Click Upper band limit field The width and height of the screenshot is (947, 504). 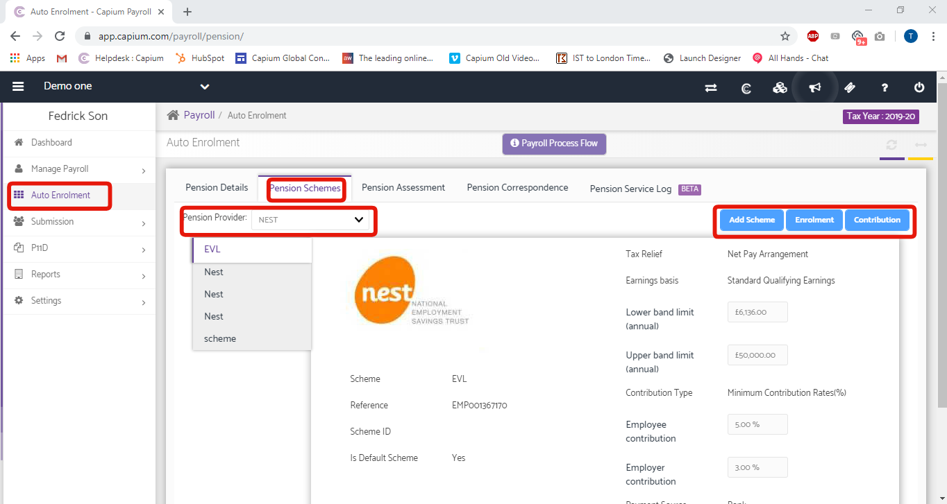pos(757,355)
